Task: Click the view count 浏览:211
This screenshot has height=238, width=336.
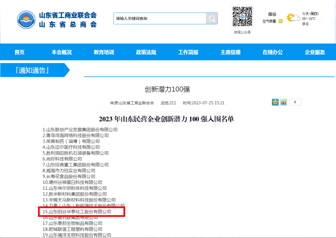Action: (168, 103)
